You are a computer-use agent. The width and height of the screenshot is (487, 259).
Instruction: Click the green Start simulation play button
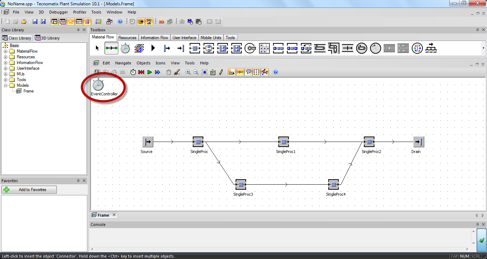[x=149, y=72]
